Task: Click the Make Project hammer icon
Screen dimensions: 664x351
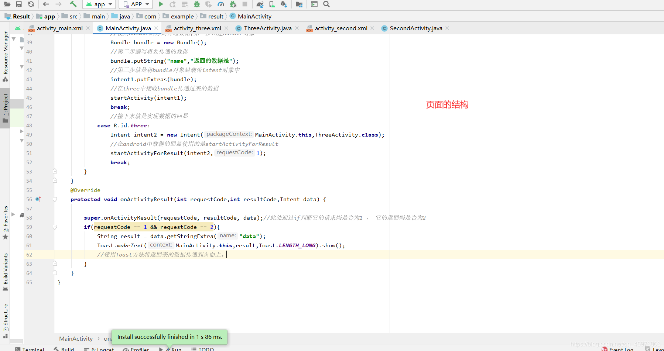Action: point(73,4)
